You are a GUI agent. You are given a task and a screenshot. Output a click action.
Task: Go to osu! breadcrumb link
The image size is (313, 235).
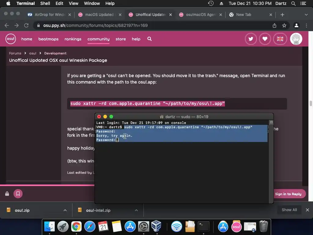tap(33, 53)
